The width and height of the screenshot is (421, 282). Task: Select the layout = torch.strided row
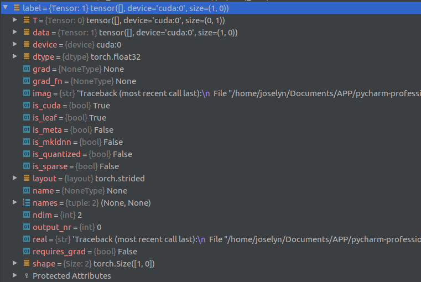pyautogui.click(x=89, y=179)
